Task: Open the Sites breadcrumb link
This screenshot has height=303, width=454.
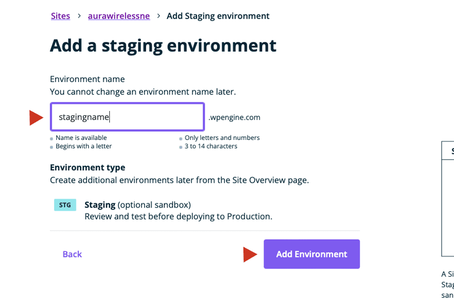Action: coord(60,15)
